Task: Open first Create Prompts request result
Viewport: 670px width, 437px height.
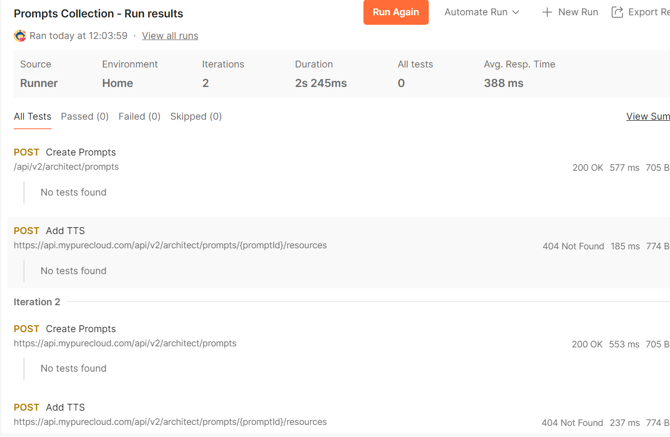Action: 81,152
